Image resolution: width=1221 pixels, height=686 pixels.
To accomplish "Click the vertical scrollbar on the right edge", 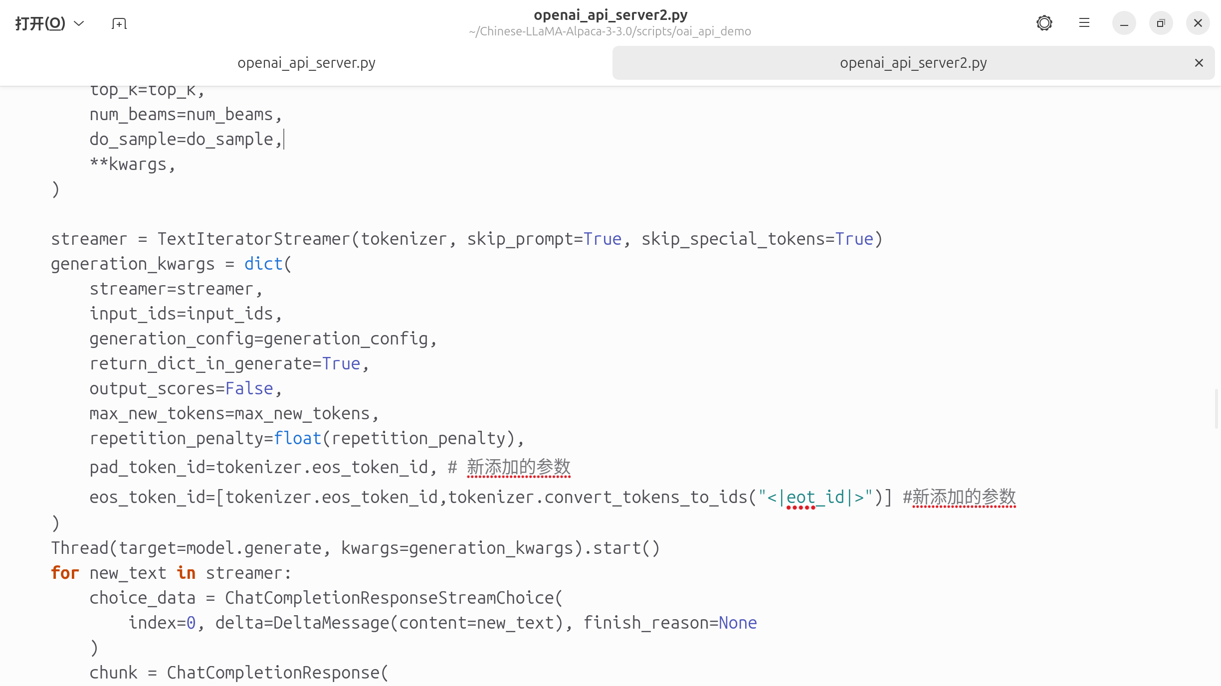I will pos(1216,409).
